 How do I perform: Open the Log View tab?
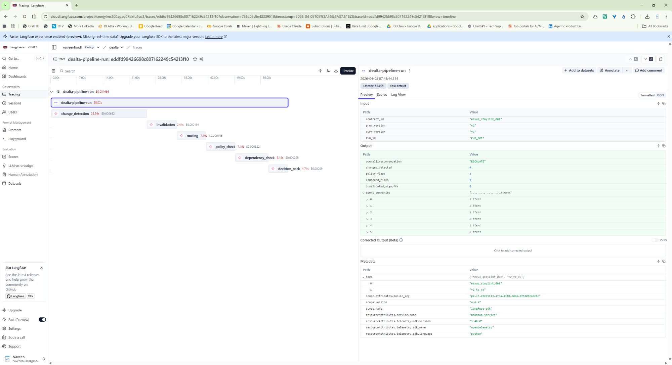point(398,95)
